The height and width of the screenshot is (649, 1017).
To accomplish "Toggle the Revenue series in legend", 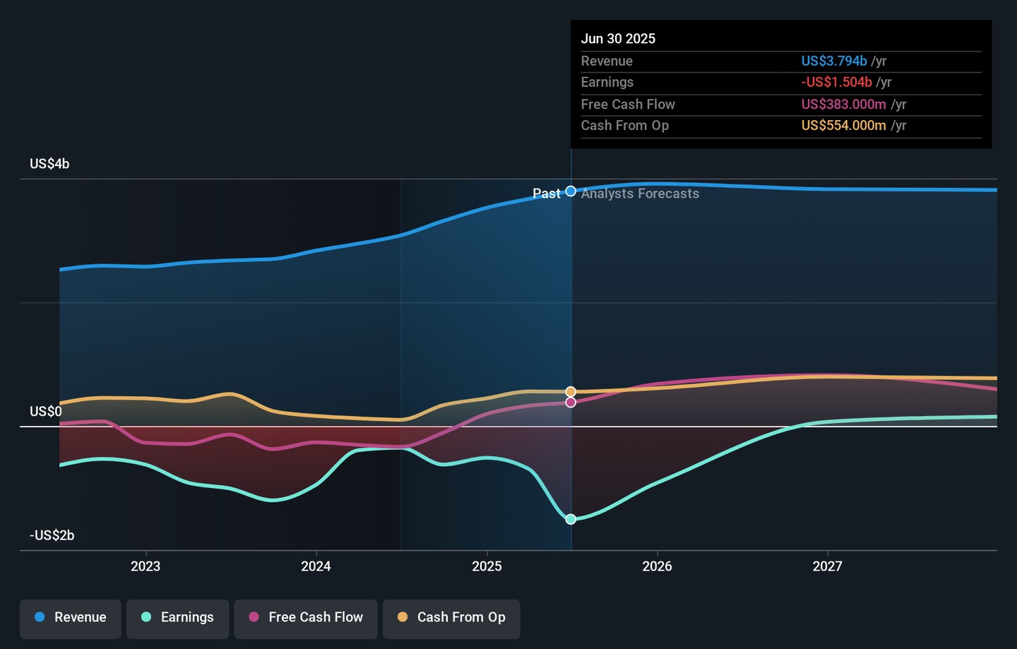I will pos(71,617).
